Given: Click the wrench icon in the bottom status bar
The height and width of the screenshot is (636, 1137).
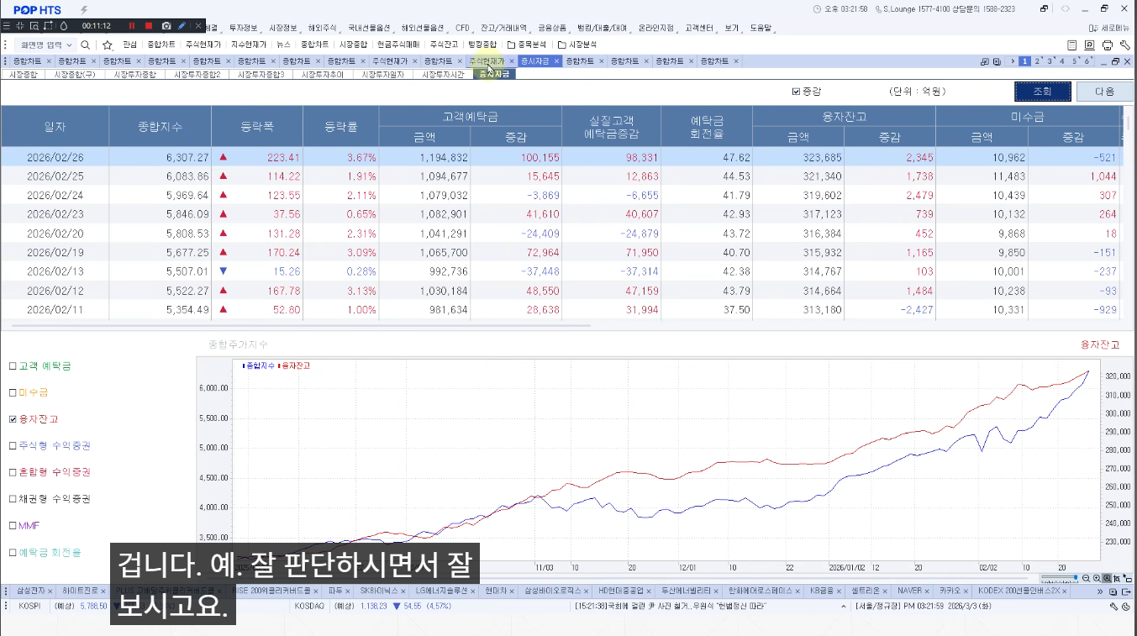Looking at the screenshot, I should point(1114,606).
